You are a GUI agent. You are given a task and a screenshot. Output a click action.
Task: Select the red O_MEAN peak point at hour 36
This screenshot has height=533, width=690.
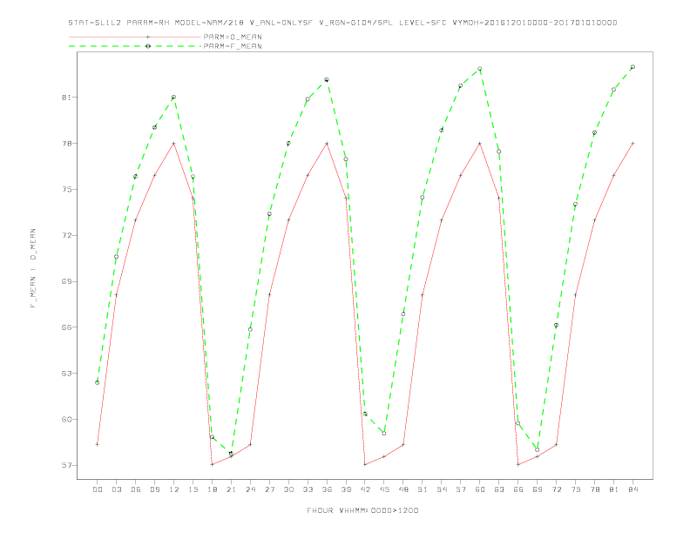327,144
